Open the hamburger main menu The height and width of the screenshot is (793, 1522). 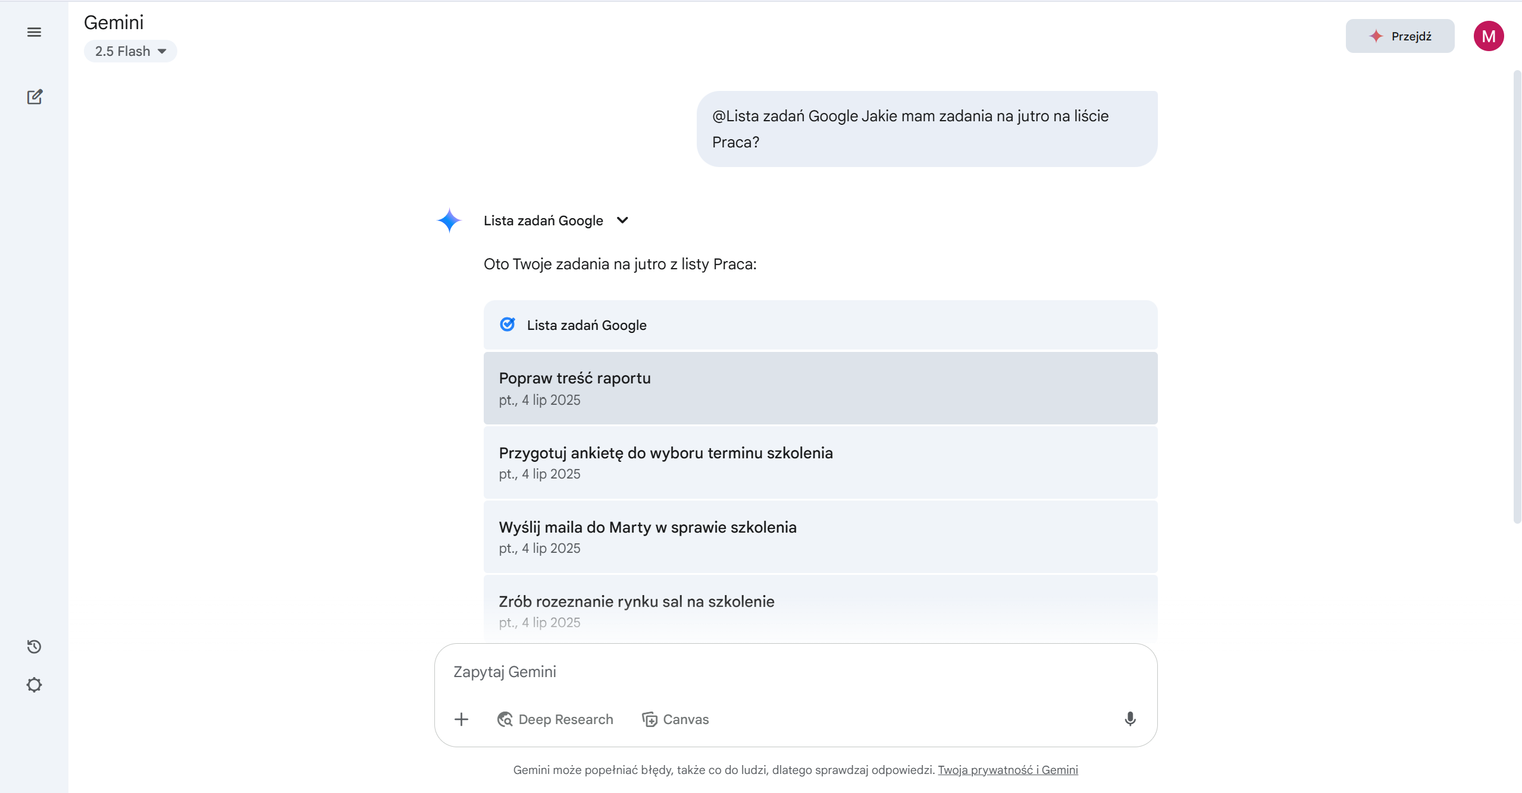point(34,32)
